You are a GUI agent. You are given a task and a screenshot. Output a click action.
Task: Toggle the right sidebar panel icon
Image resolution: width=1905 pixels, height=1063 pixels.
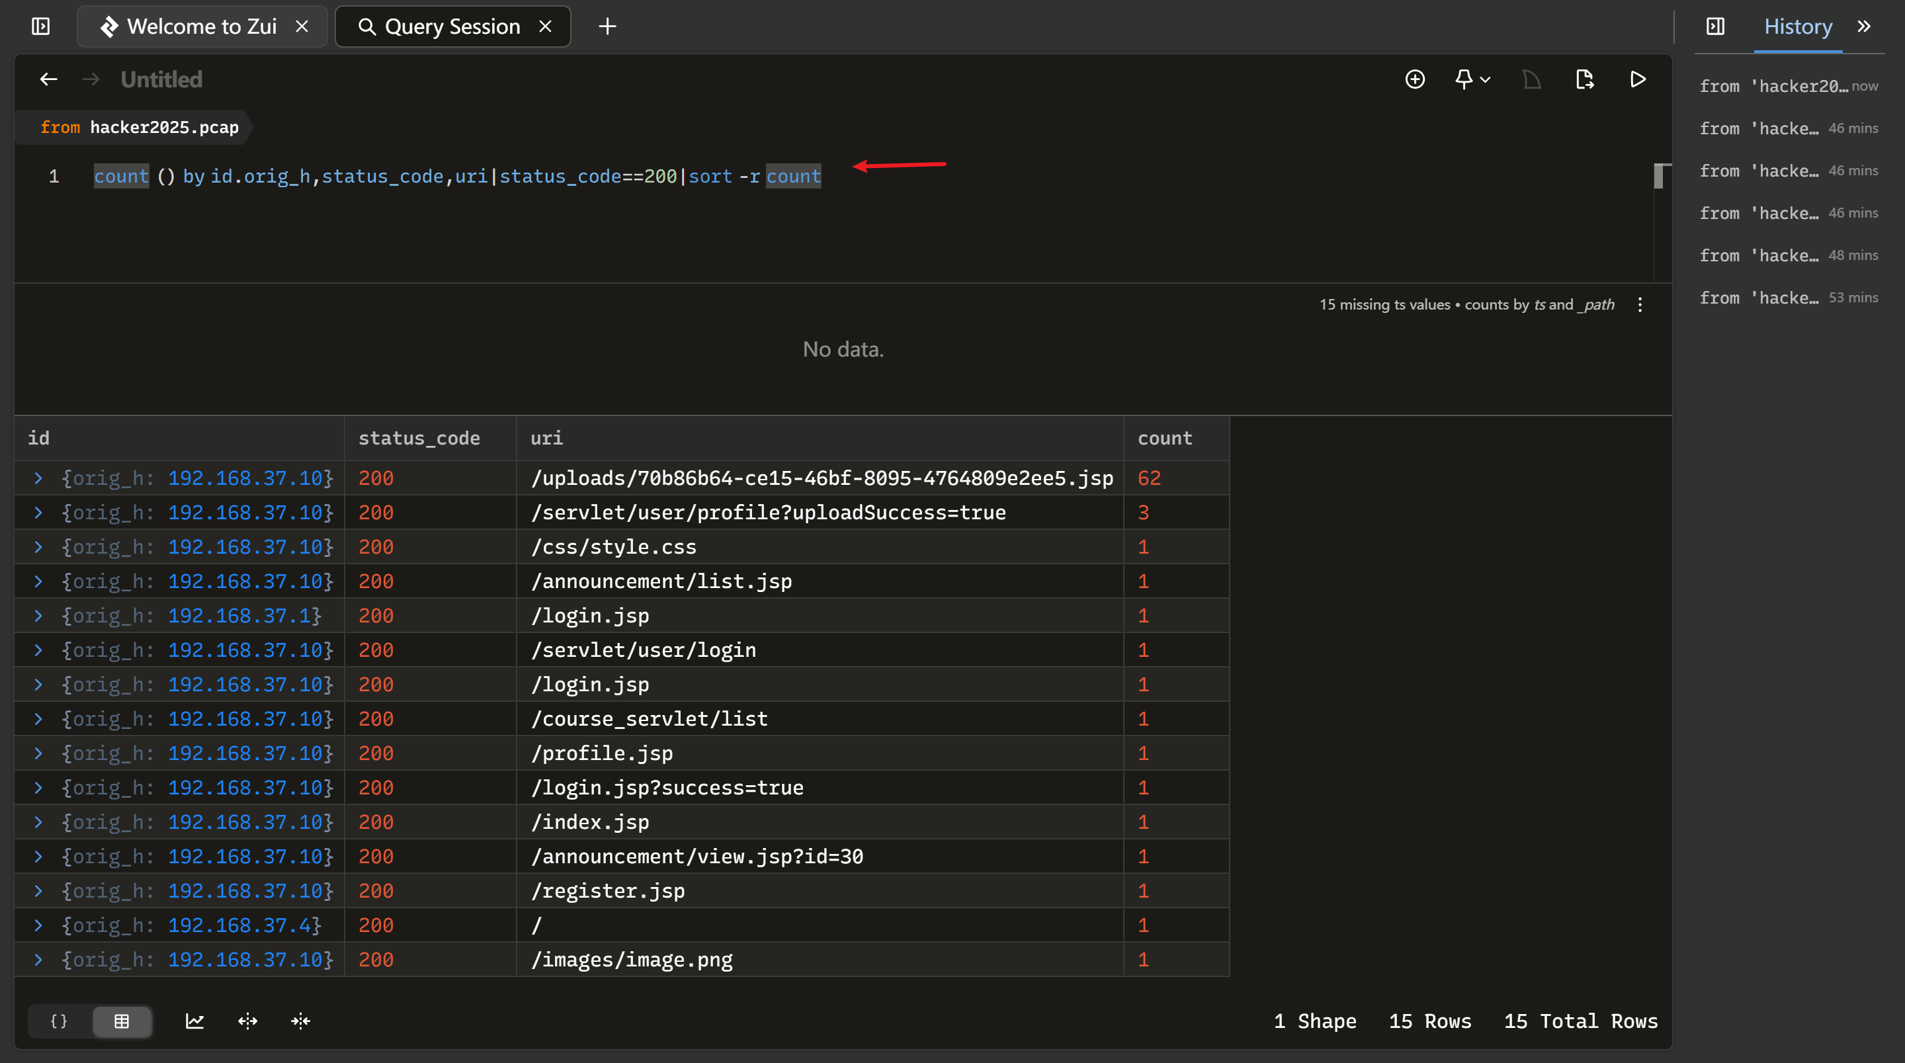coord(1715,26)
